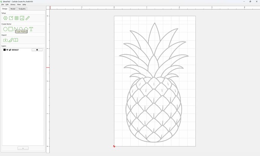Click the Trace Image icon
The width and height of the screenshot is (260, 156).
[x=11, y=40]
